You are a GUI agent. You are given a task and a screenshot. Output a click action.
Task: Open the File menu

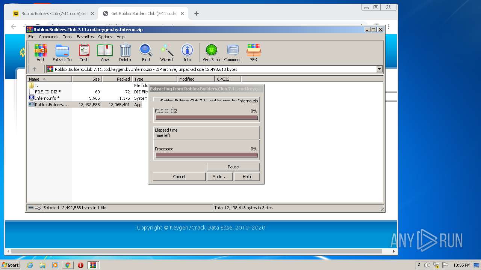[x=31, y=37]
